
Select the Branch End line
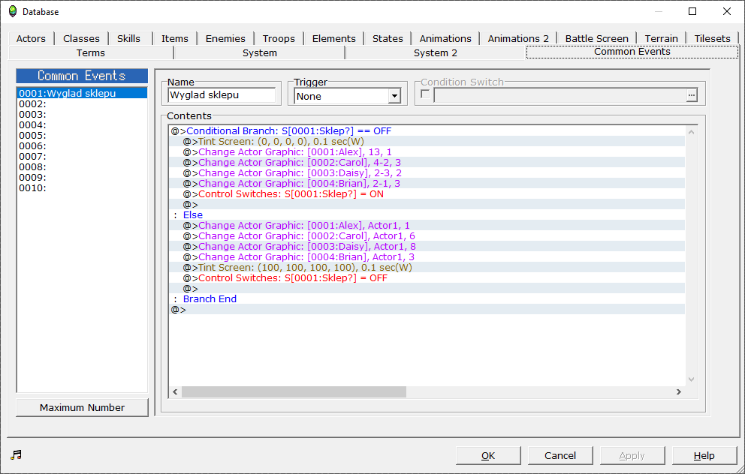(x=427, y=299)
